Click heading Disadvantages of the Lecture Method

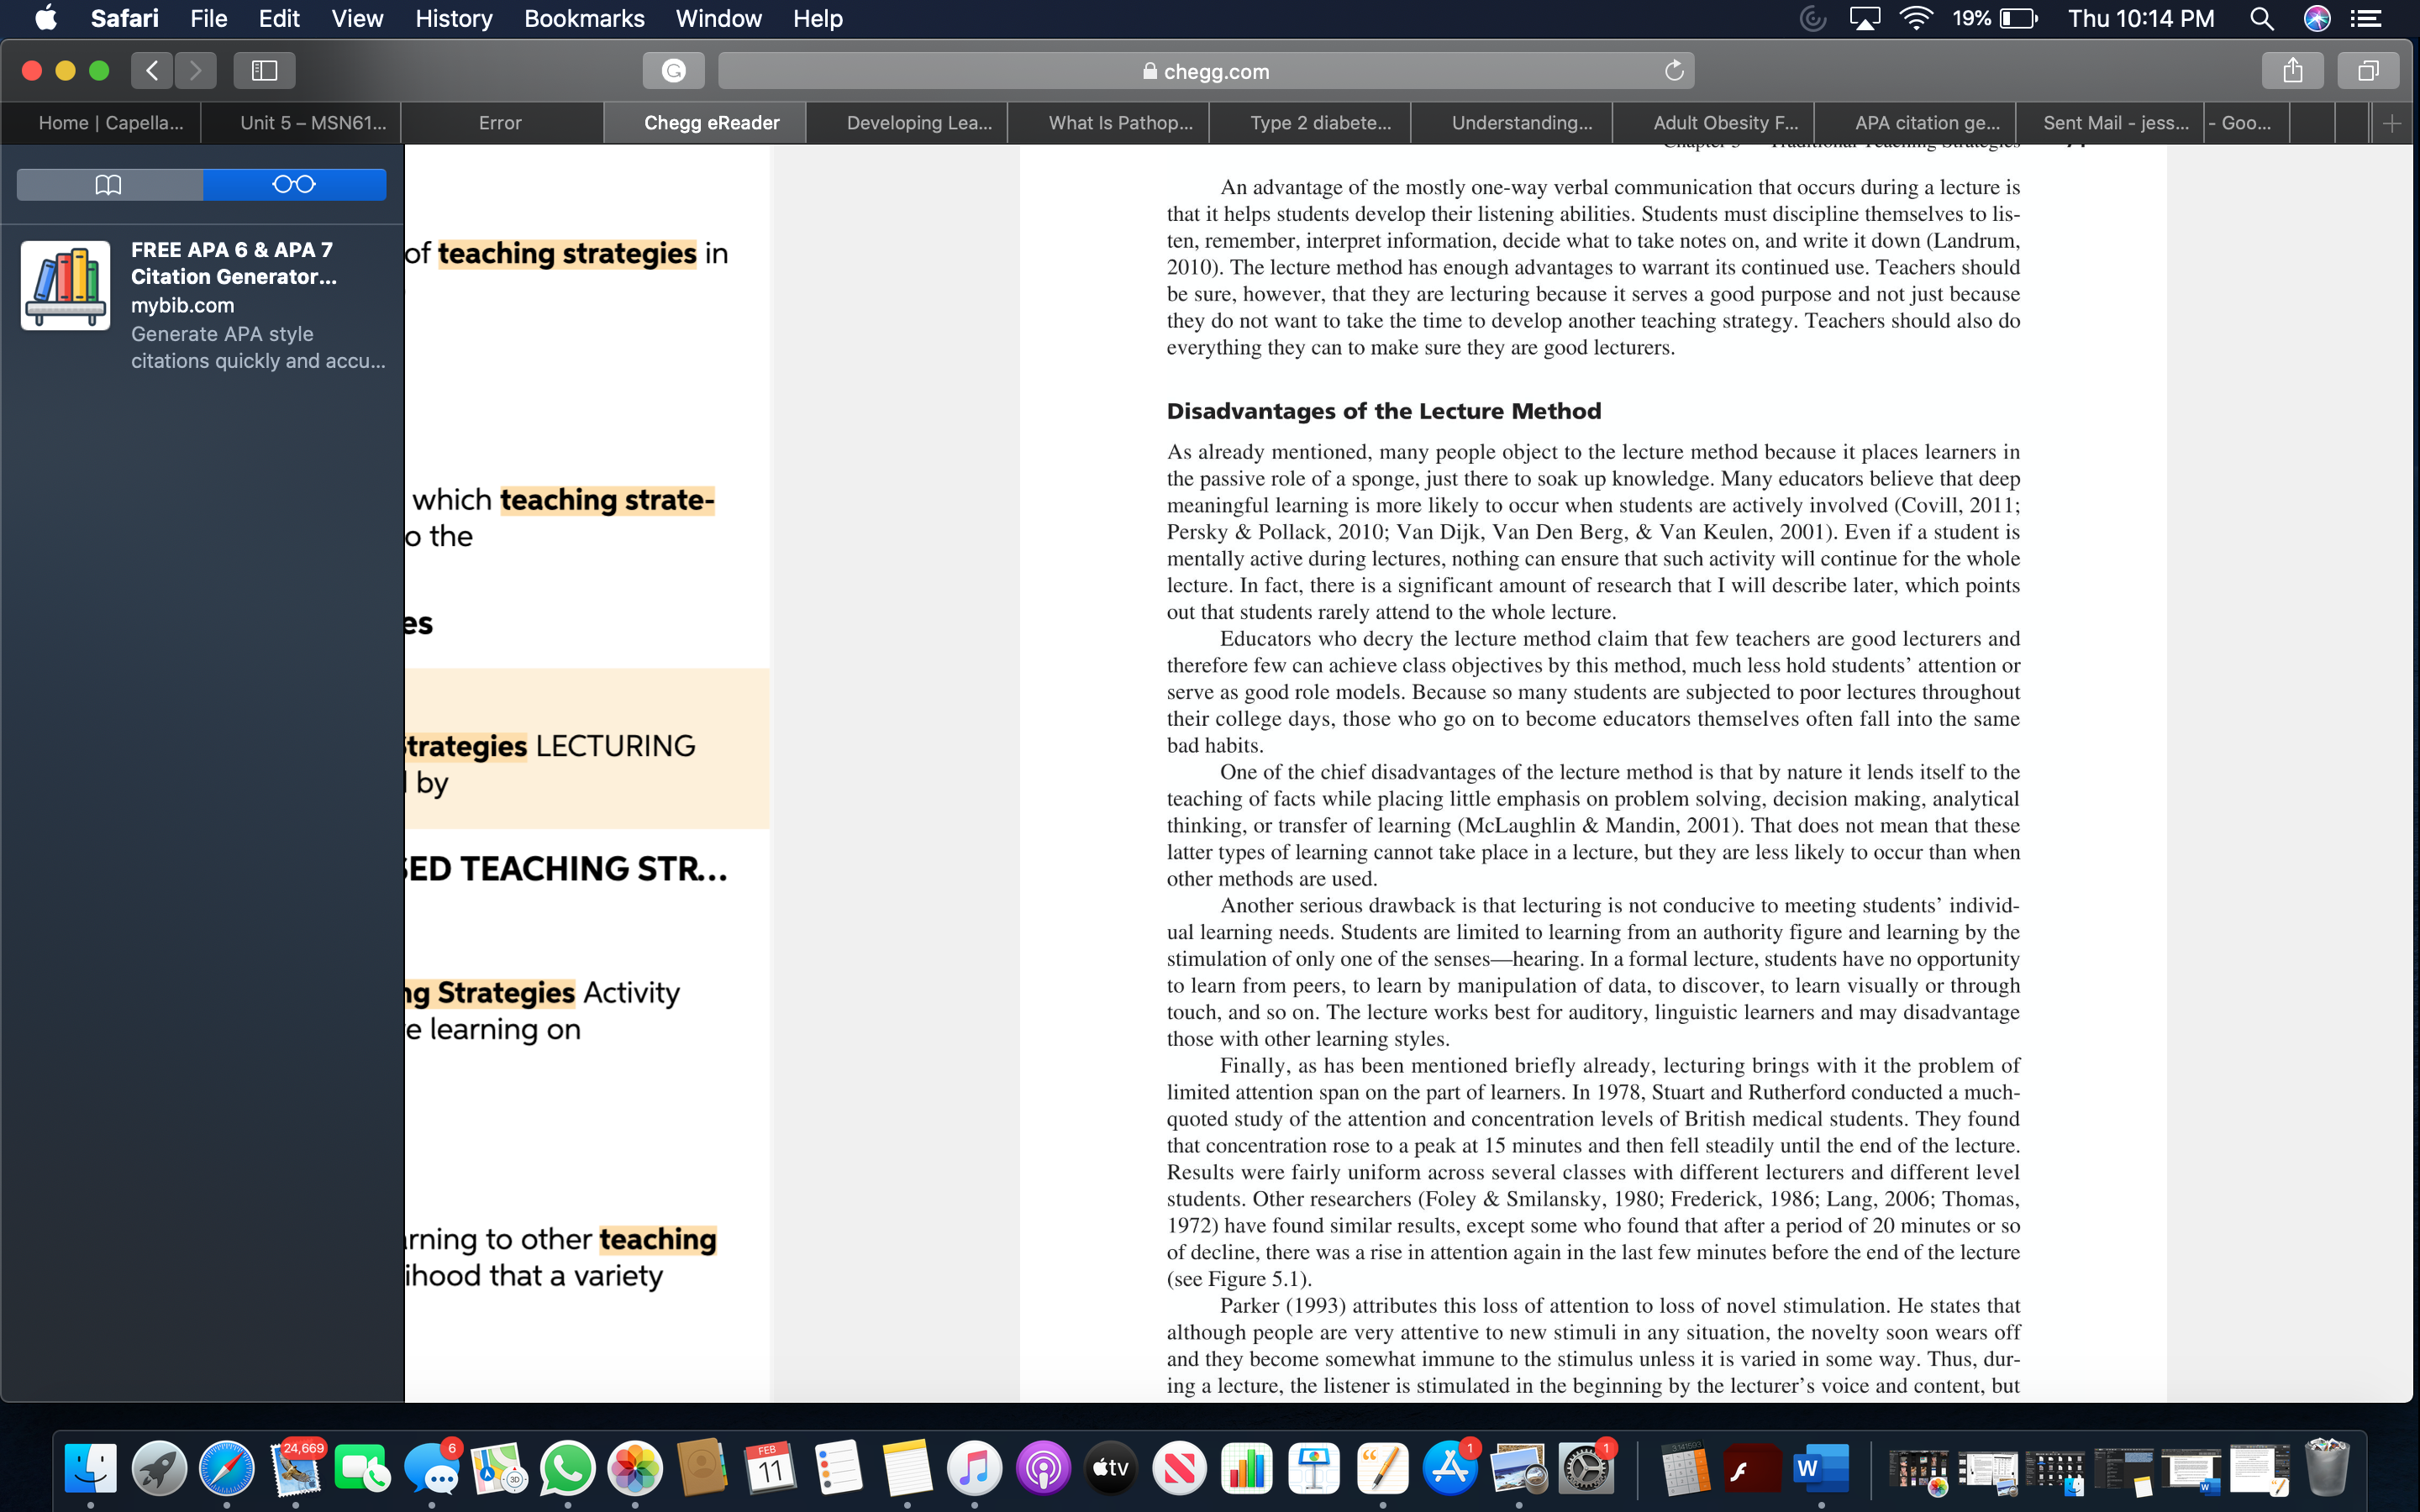click(x=1384, y=411)
